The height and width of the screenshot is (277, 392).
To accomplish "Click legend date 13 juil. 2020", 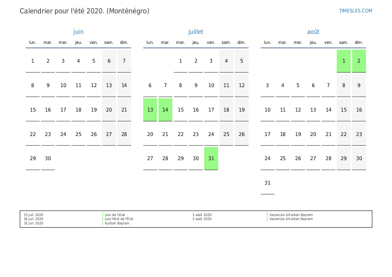I will 34,215.
